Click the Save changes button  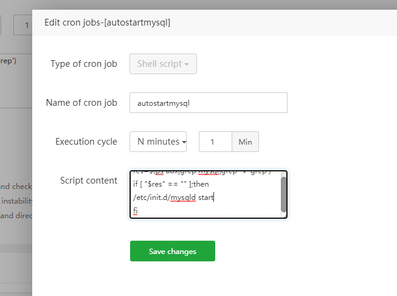click(172, 251)
